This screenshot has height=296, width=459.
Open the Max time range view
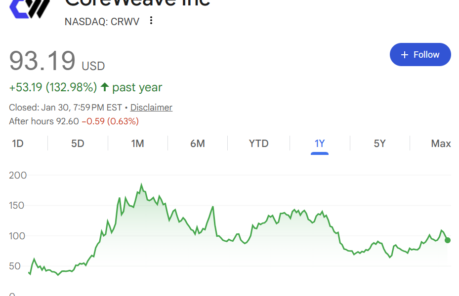pos(440,143)
